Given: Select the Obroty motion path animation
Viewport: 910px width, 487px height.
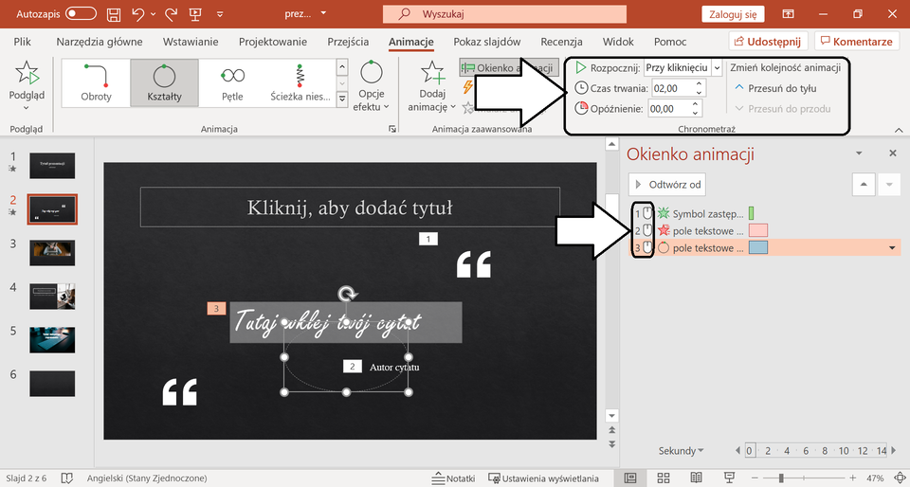Looking at the screenshot, I should 96,82.
